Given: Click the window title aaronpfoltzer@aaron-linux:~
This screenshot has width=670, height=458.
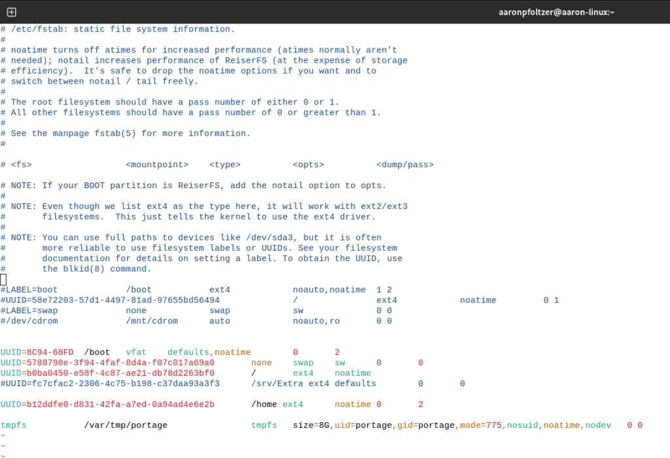Looking at the screenshot, I should coord(556,12).
